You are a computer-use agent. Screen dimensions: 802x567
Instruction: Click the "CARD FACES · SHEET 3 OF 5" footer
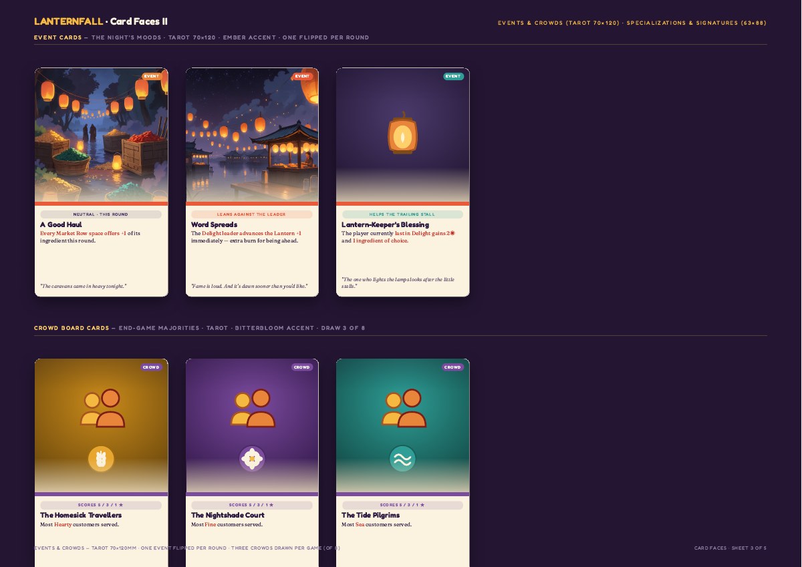730,548
